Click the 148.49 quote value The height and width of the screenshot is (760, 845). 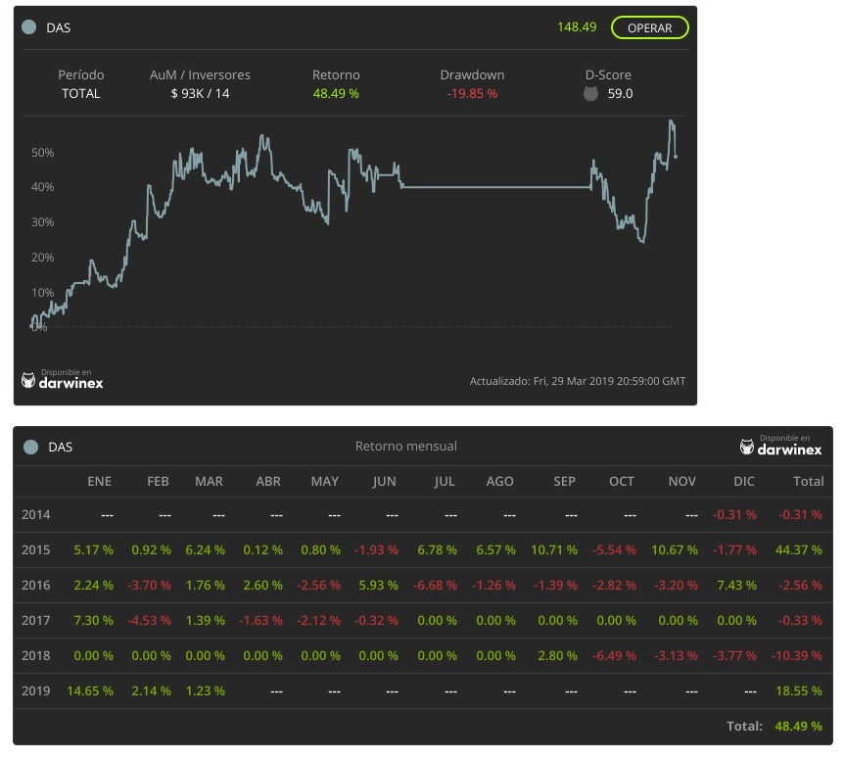(x=577, y=27)
